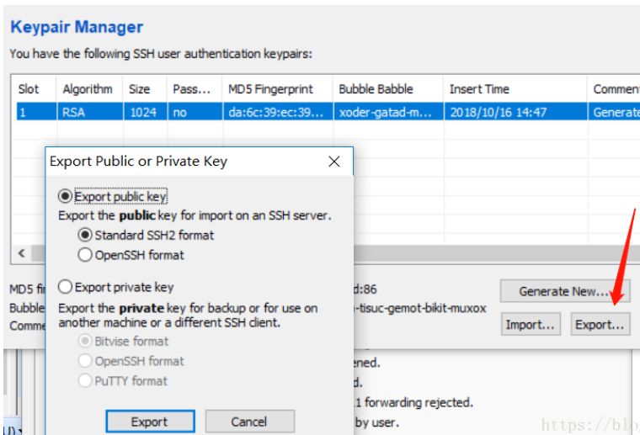
Task: Open the Import... keypair button
Action: (x=530, y=324)
